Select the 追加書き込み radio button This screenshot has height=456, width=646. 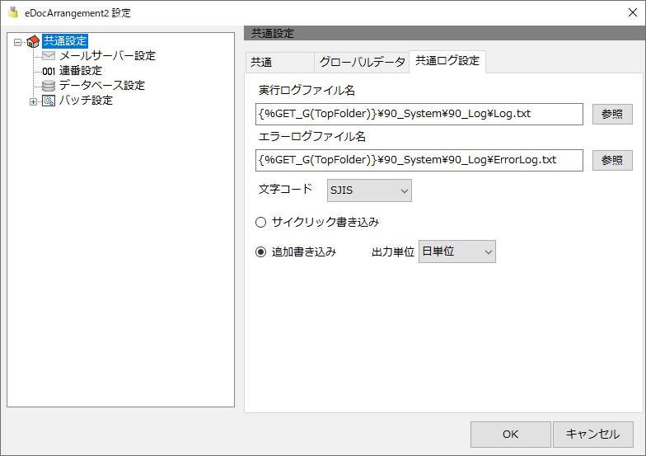(x=260, y=252)
